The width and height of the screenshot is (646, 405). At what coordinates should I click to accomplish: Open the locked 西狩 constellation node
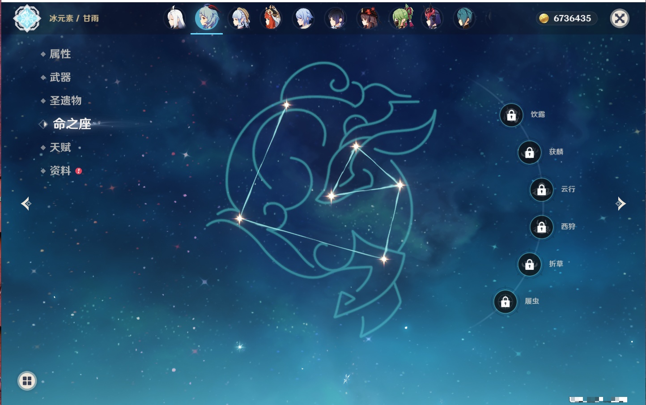click(541, 227)
